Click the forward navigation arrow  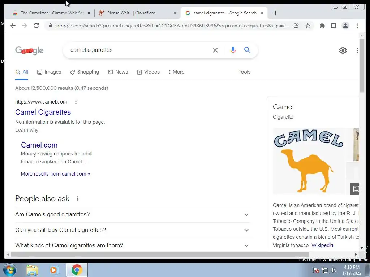25,26
